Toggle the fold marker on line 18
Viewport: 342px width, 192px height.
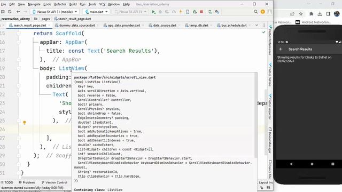click(x=19, y=60)
